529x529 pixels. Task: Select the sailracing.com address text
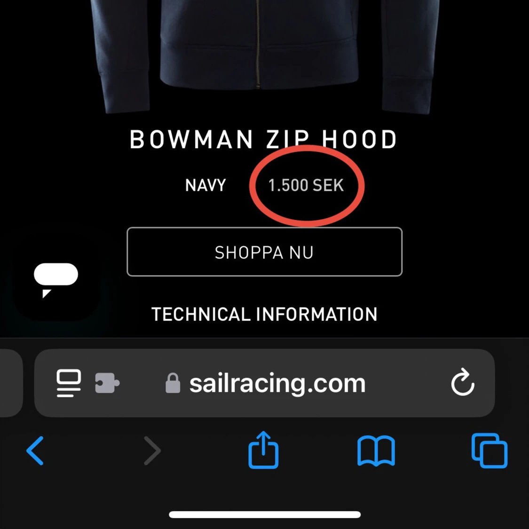point(277,384)
